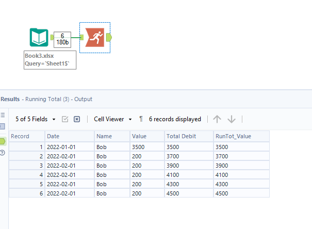
Task: Click the Total Debit column header
Action: tap(189, 136)
